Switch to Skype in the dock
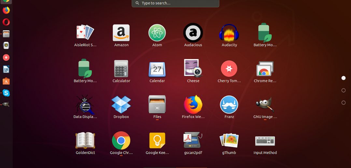This screenshot has width=351, height=168. pos(6,92)
